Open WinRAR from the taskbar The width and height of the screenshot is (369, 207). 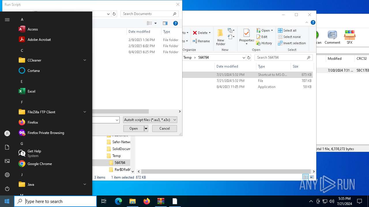[161, 201]
